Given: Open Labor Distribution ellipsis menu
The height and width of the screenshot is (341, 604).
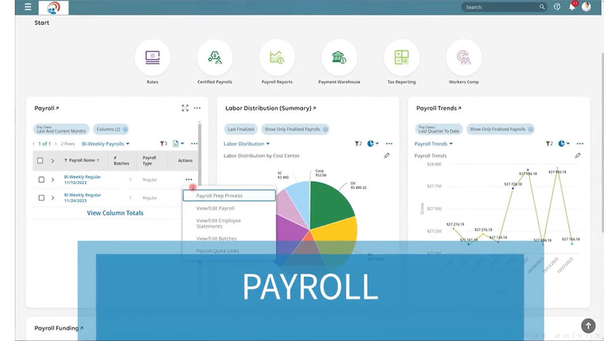Looking at the screenshot, I should [x=389, y=143].
